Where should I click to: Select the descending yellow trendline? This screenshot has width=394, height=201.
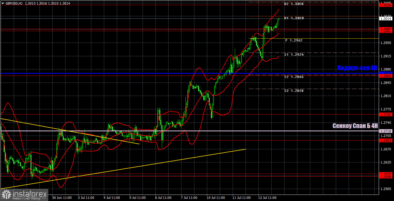pyautogui.click(x=70, y=131)
